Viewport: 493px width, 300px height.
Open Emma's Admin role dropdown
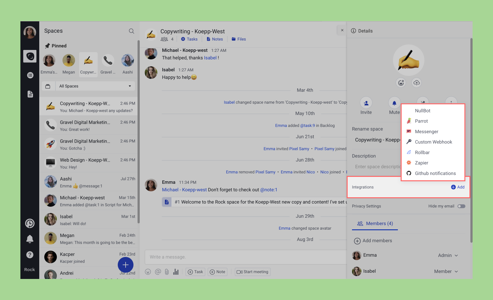click(448, 255)
